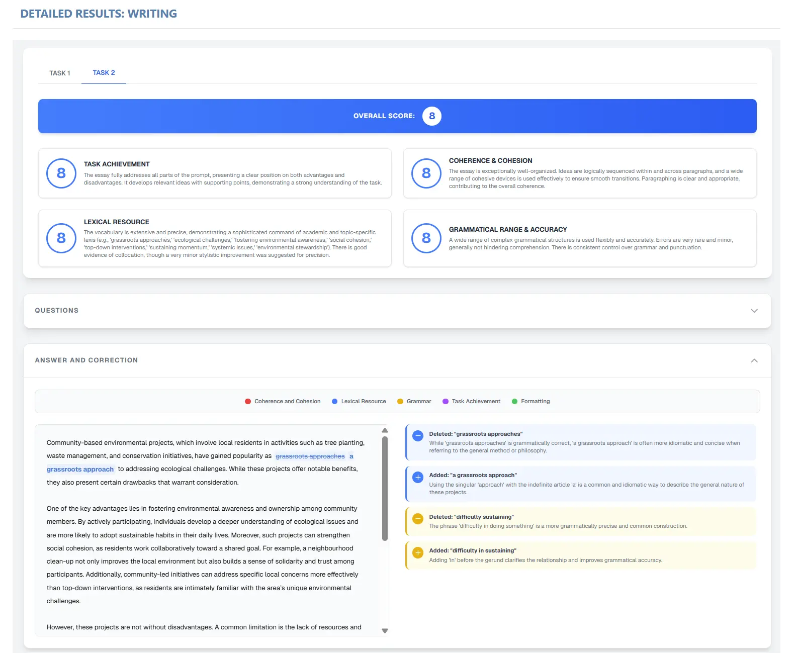Image resolution: width=796 pixels, height=653 pixels.
Task: Toggle the Coherence and Cohesion legend filter
Action: tap(283, 401)
